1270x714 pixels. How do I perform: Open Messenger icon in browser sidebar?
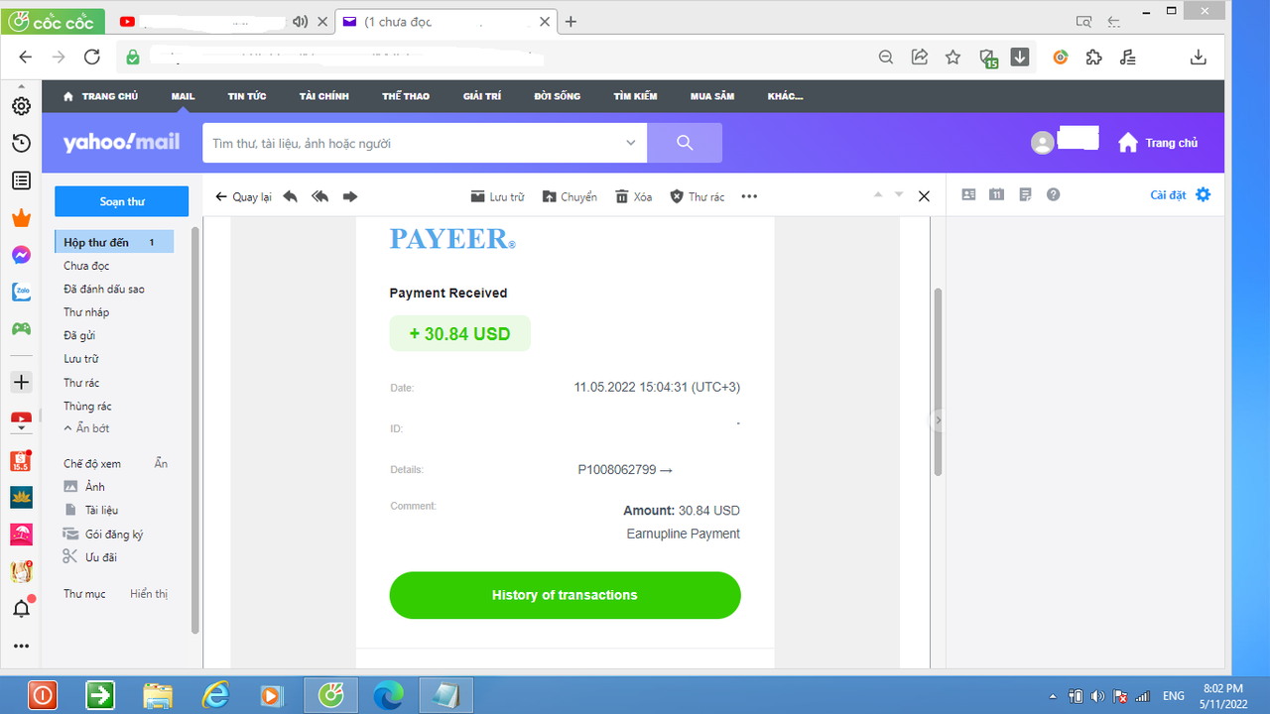(x=21, y=255)
